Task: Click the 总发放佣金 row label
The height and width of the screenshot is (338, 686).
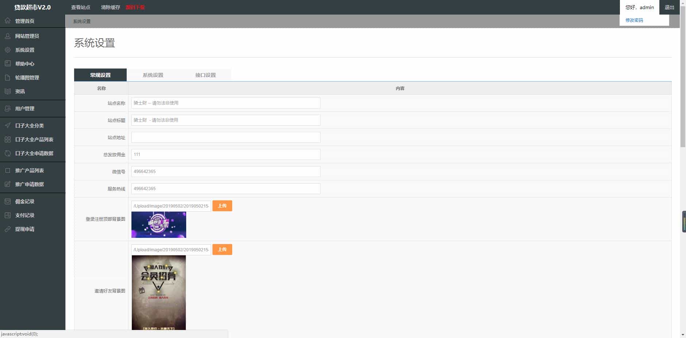Action: pos(114,155)
